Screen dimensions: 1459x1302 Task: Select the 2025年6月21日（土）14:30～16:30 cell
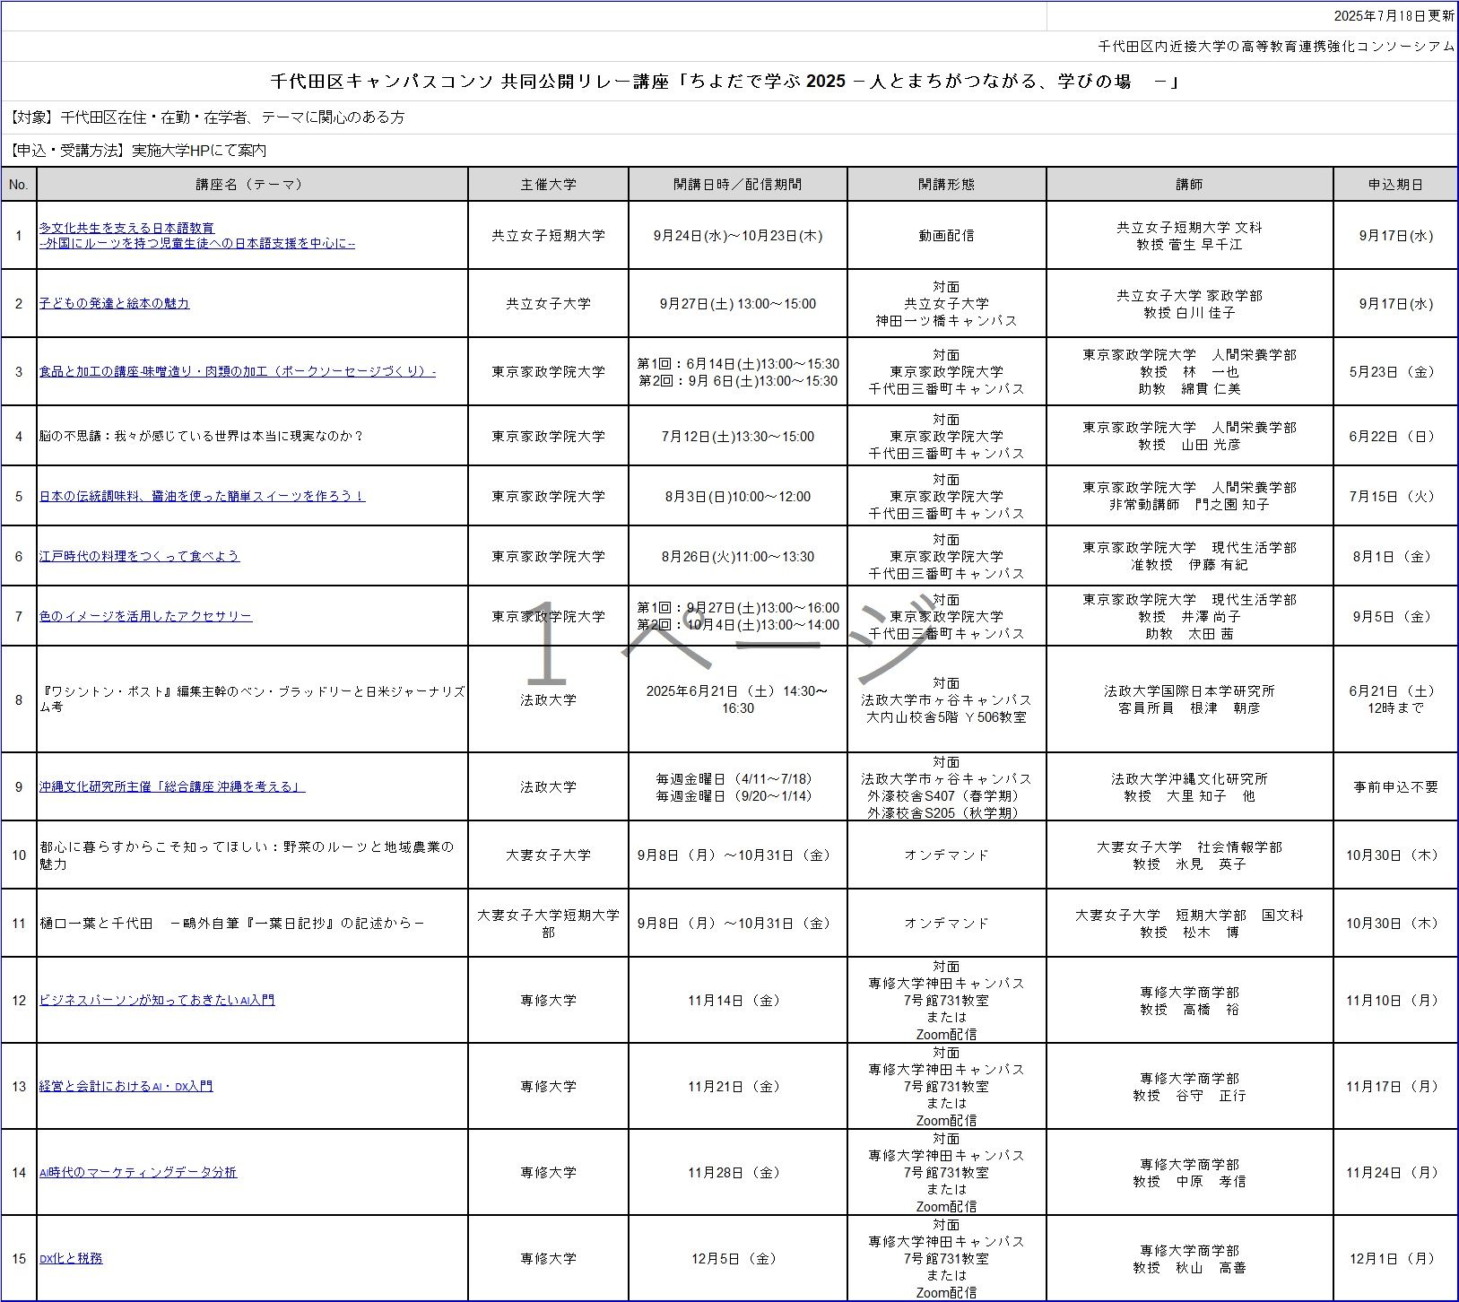point(738,699)
